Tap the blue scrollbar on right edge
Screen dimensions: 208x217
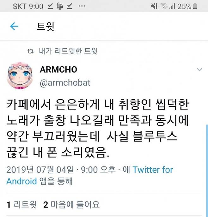pyautogui.click(x=207, y=171)
